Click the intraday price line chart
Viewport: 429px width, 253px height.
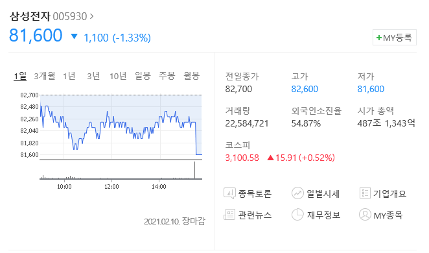click(x=121, y=126)
